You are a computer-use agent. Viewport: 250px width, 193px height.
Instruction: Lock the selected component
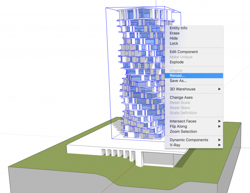pos(174,43)
